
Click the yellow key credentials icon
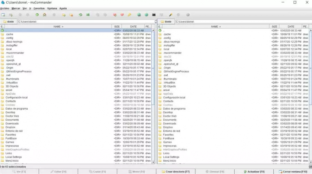click(129, 15)
